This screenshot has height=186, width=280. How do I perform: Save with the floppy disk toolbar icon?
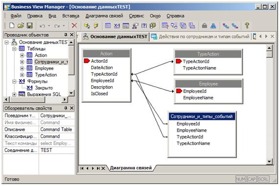30,25
